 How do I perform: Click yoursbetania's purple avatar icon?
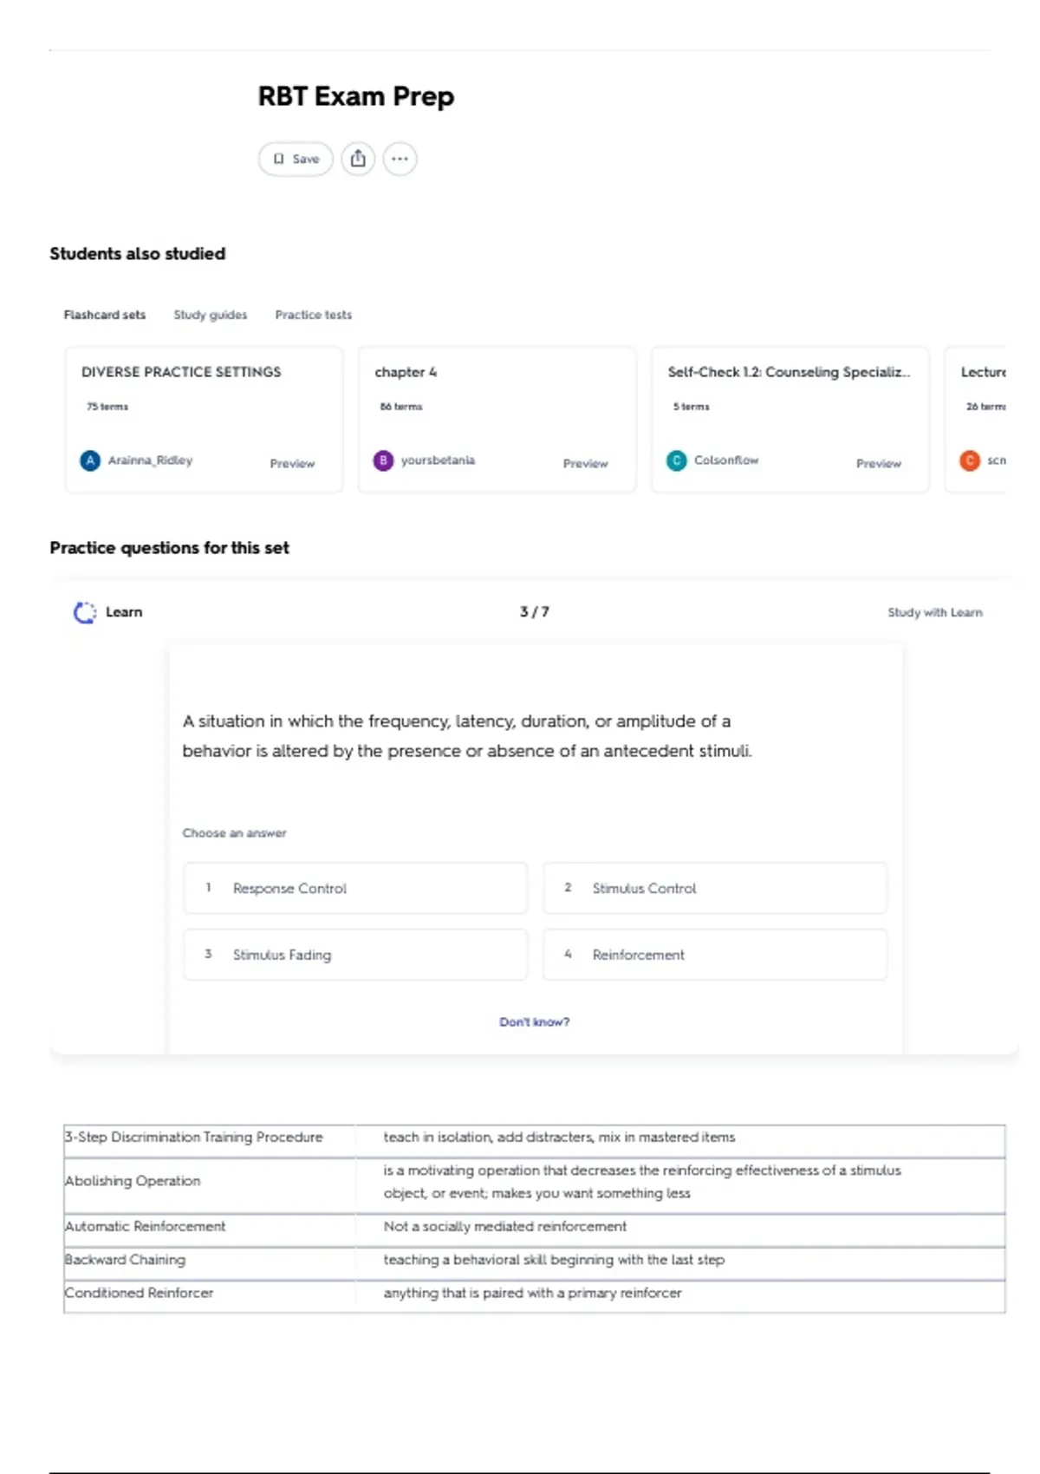coord(383,460)
